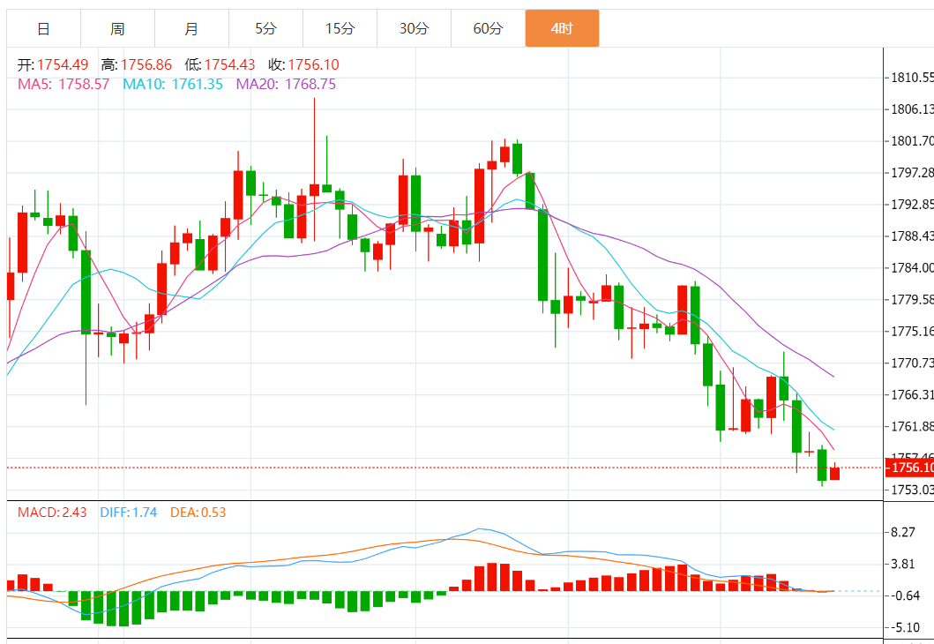Click the 开:1754.49 open price value
Screen dimensions: 934x644
pos(52,64)
